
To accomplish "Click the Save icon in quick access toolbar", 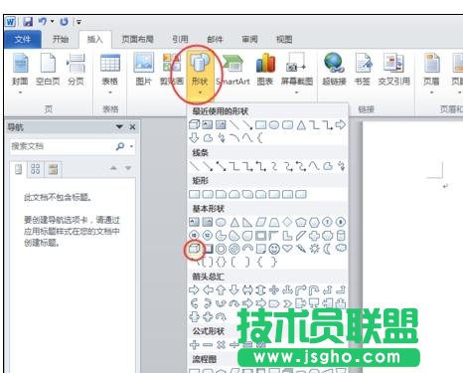I will pos(28,22).
